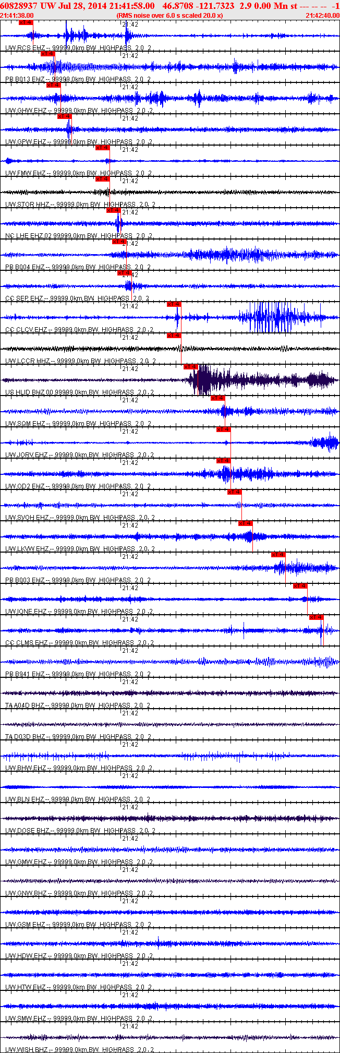Viewport: 340px width, 1053px height.
Task: Select the red pick marker on the GHW trace
Action: click(x=53, y=85)
